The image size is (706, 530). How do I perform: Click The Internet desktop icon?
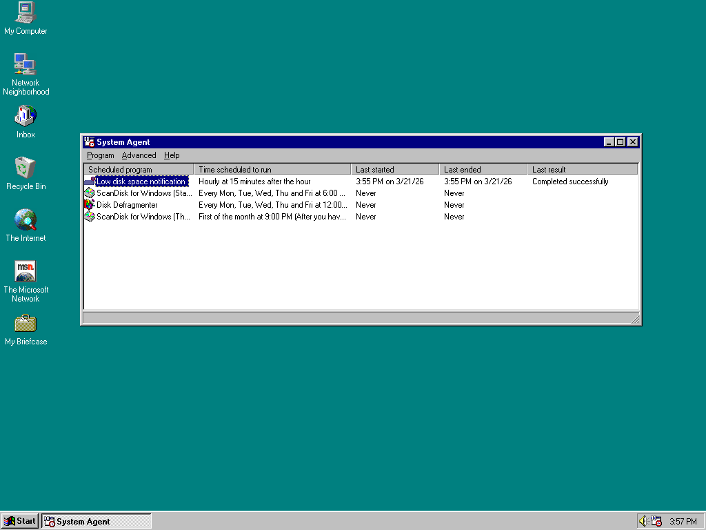coord(26,219)
